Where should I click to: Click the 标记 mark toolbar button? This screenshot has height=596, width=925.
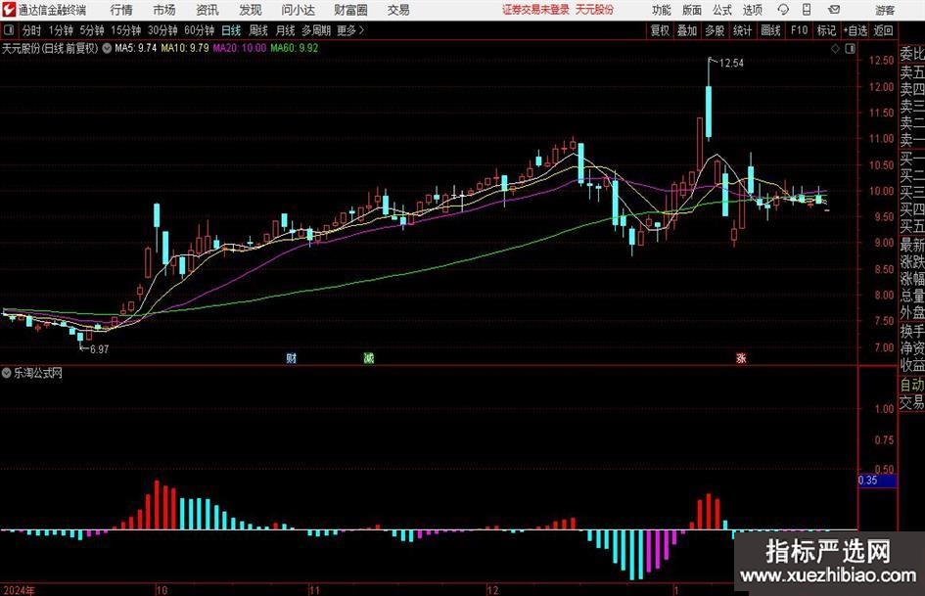[x=826, y=30]
